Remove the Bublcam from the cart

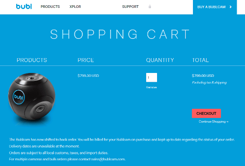[151, 87]
